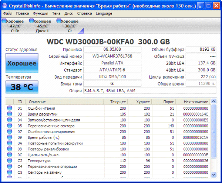Viewport: 222px width, 183px height.
Task: Click the Порог column header
Action: [164, 102]
